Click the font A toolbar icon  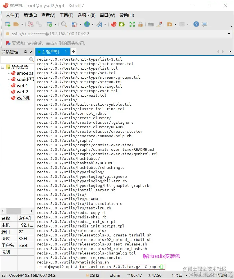pyautogui.click(x=100, y=24)
